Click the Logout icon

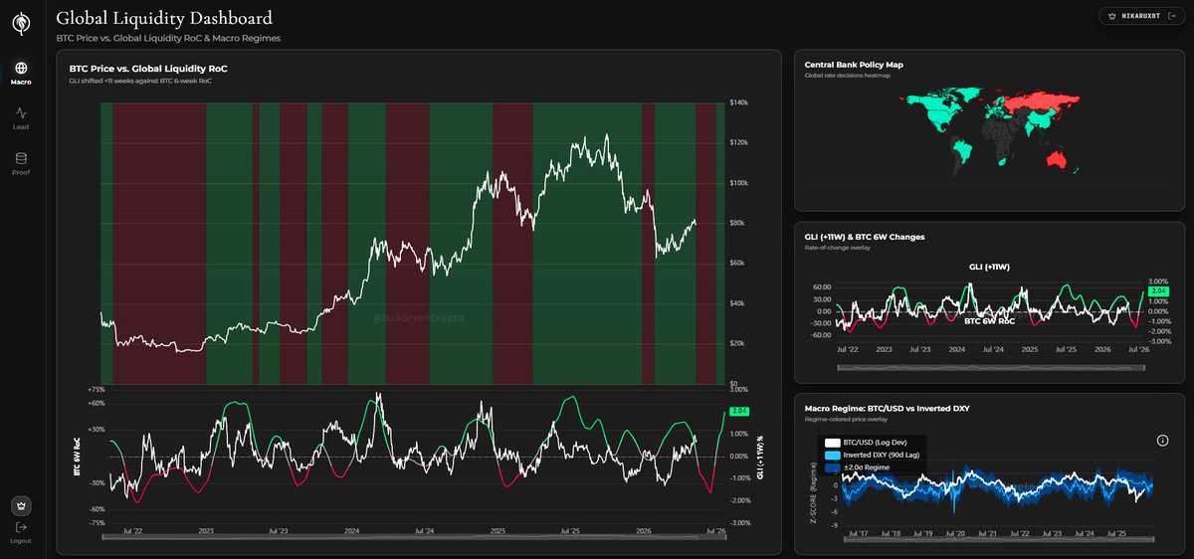pyautogui.click(x=21, y=527)
